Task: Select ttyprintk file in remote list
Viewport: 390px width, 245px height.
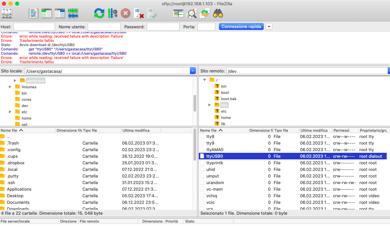Action: point(293,163)
